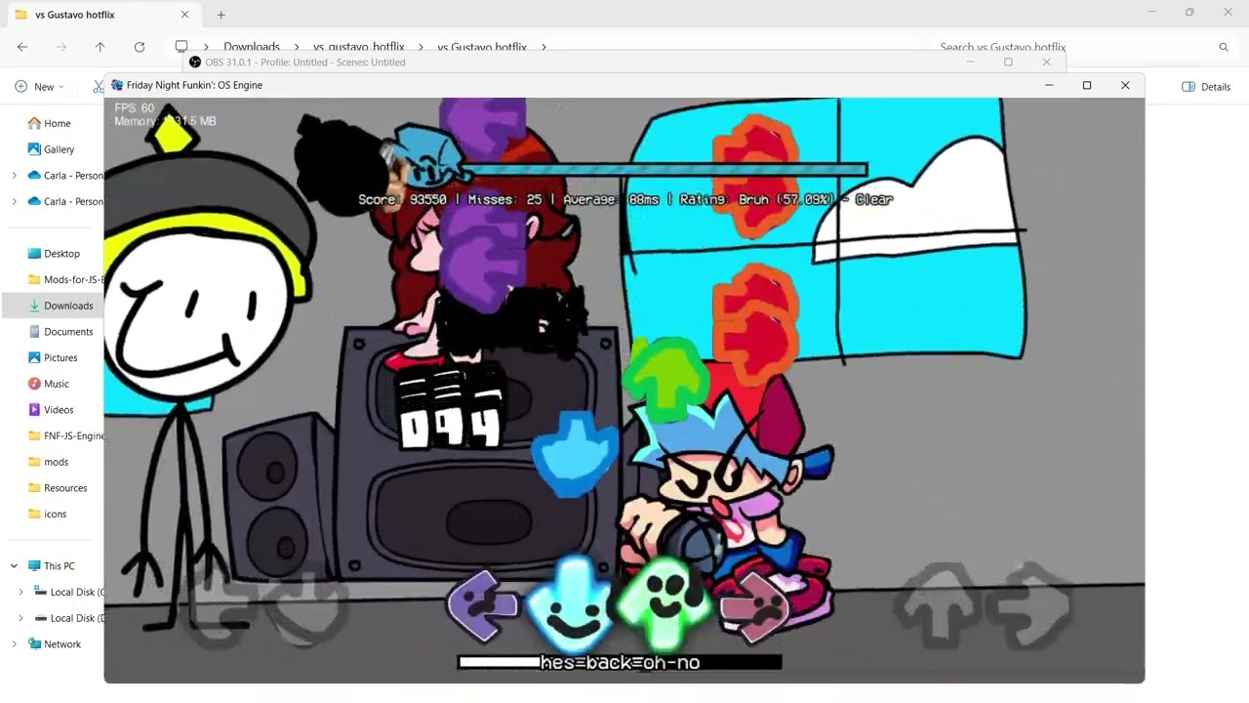Image resolution: width=1249 pixels, height=703 pixels.
Task: Click the FPS: 60 counter
Action: coord(134,108)
